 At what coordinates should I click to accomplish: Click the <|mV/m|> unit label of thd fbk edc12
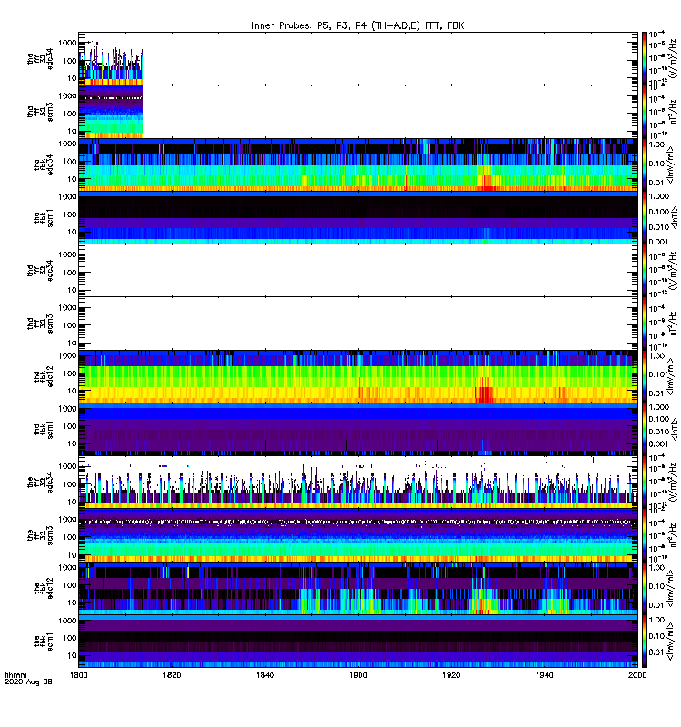(670, 376)
